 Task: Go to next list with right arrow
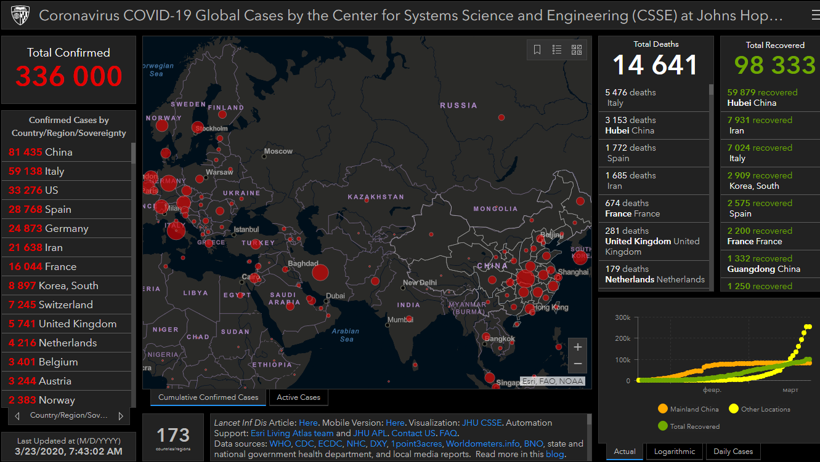point(121,416)
